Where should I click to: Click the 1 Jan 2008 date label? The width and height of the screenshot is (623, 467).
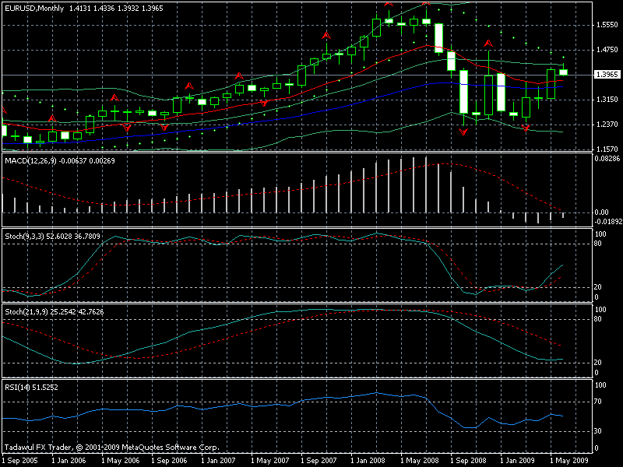[x=368, y=461]
